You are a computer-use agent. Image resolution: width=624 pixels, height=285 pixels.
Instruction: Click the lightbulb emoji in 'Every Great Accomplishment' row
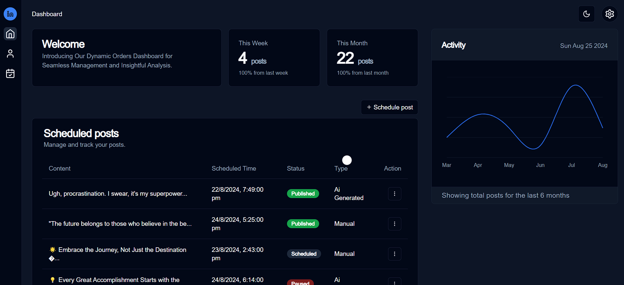52,280
